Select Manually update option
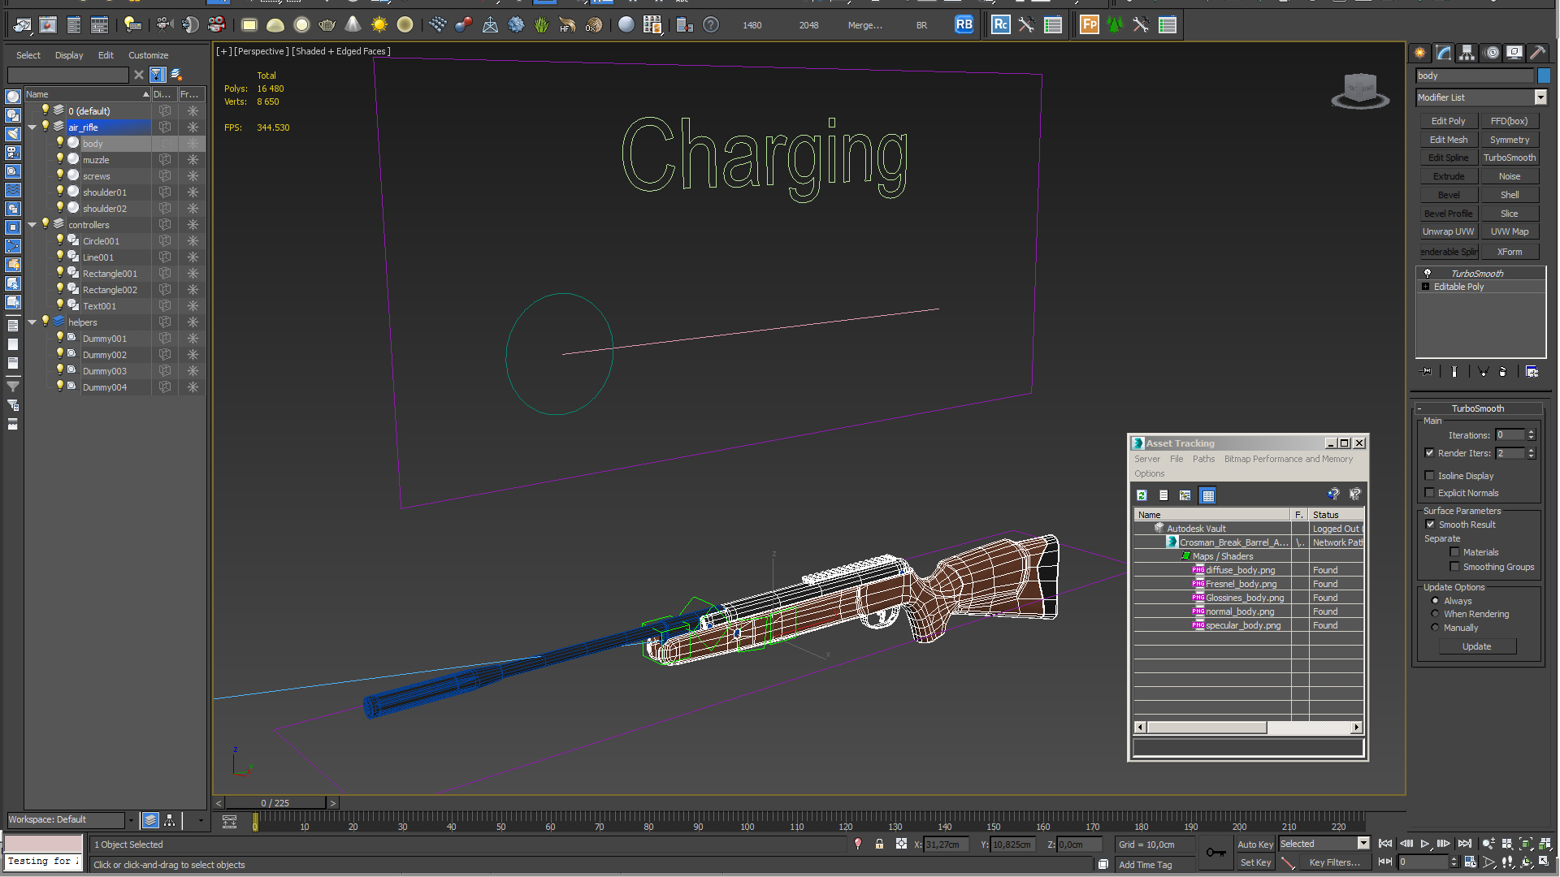This screenshot has height=877, width=1560. [1436, 628]
